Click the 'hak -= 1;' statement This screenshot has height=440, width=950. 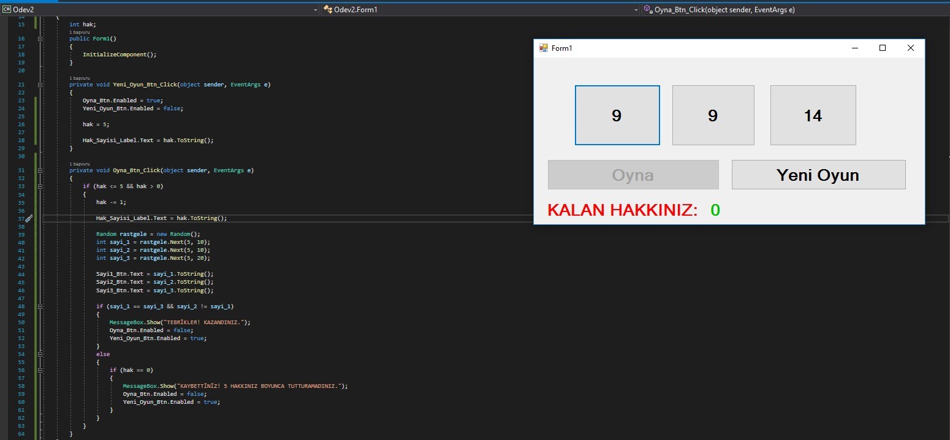[x=112, y=202]
